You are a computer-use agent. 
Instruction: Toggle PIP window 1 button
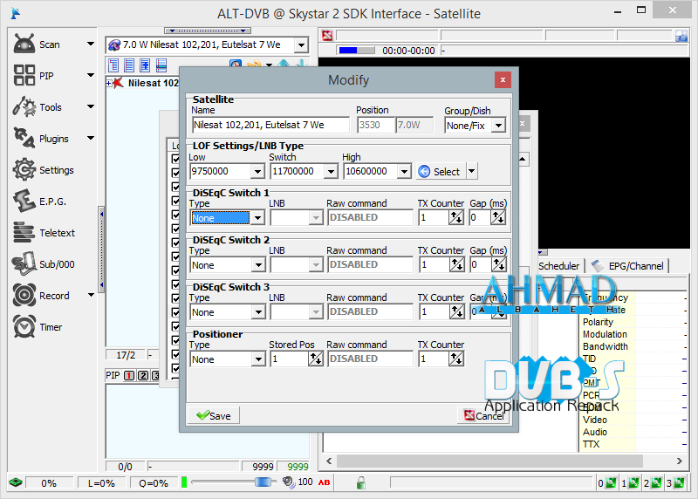(129, 376)
